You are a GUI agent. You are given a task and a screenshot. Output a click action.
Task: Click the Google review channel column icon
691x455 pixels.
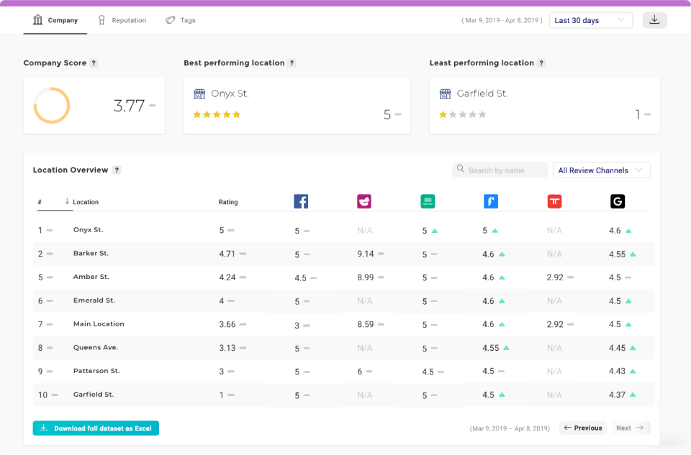click(618, 201)
